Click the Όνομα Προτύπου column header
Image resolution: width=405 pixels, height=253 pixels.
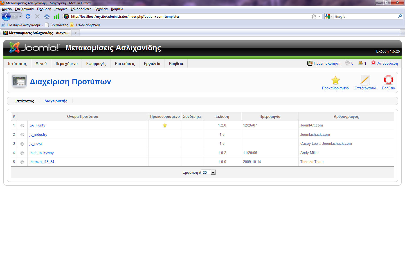click(x=82, y=116)
